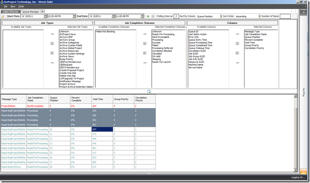Move one job type right with arrow

click(x=52, y=34)
